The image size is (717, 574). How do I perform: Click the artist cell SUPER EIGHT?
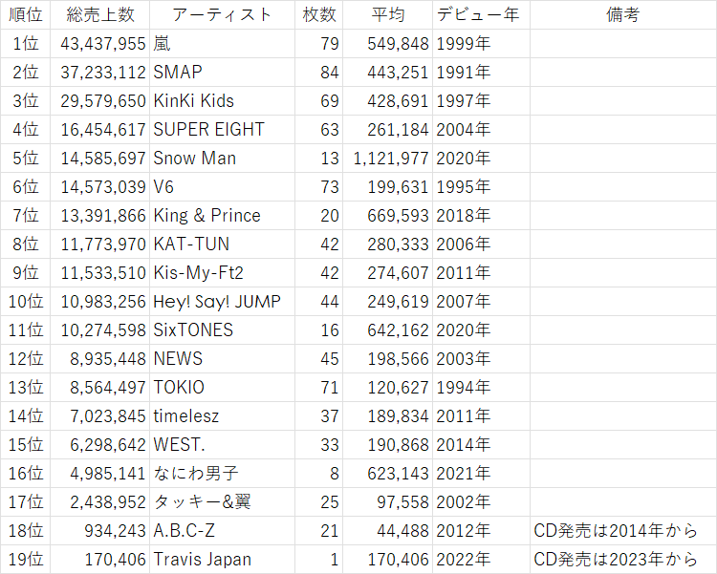(222, 129)
